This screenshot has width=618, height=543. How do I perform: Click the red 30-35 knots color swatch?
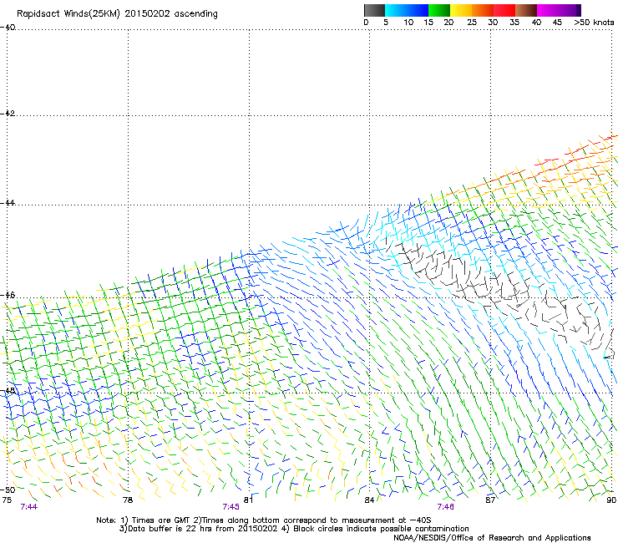click(504, 10)
